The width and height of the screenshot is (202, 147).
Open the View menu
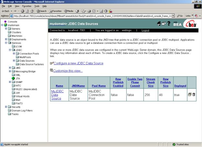pyautogui.click(x=17, y=6)
